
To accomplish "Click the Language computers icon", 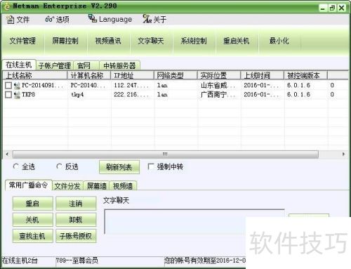I will [x=93, y=18].
